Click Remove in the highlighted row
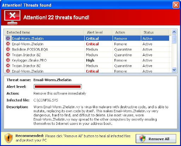 pyautogui.click(x=121, y=39)
